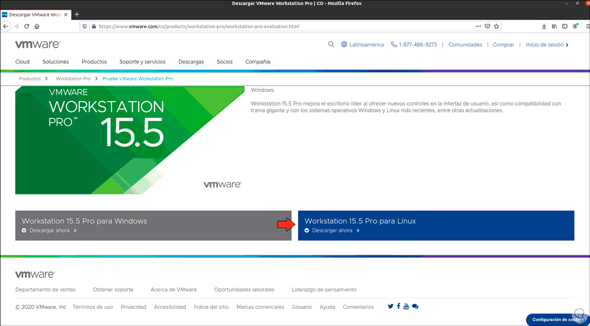This screenshot has height=326, width=590.
Task: Reload the page with the refresh icon
Action: point(27,27)
